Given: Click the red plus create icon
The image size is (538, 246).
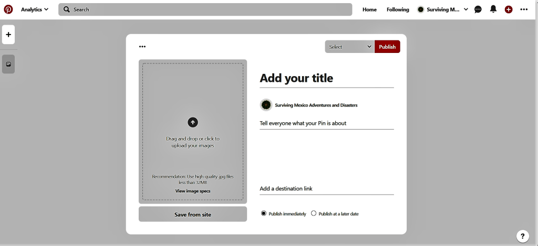Looking at the screenshot, I should click(509, 9).
